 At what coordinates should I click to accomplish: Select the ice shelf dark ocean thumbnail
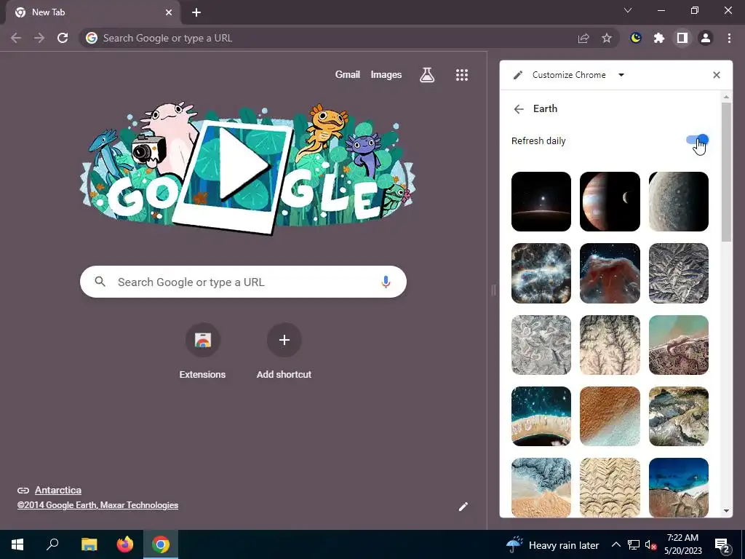[541, 416]
